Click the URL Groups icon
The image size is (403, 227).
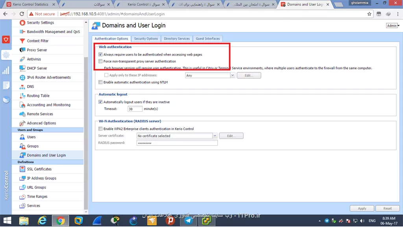[x=22, y=187]
